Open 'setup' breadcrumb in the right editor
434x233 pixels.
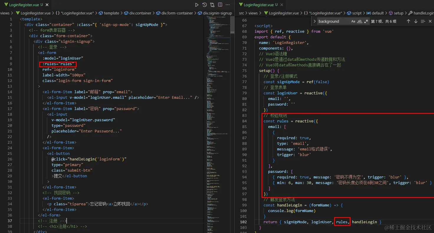click(396, 13)
